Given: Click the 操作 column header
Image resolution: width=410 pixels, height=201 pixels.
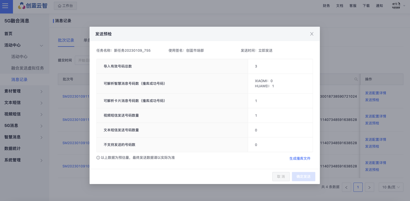Looking at the screenshot, I should (369, 79).
